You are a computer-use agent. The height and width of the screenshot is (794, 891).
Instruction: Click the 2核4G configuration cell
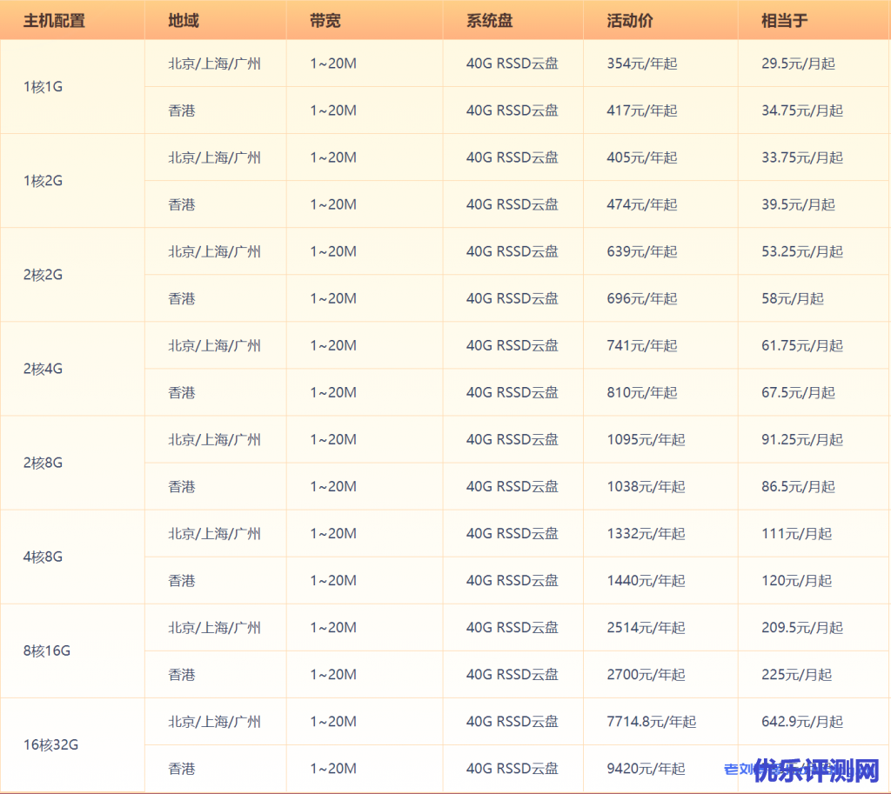[43, 369]
